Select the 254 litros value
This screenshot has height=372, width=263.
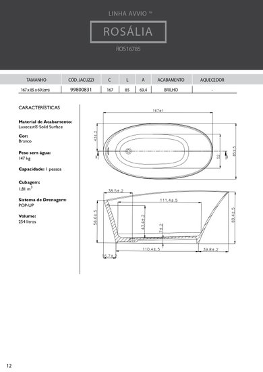click(x=28, y=222)
